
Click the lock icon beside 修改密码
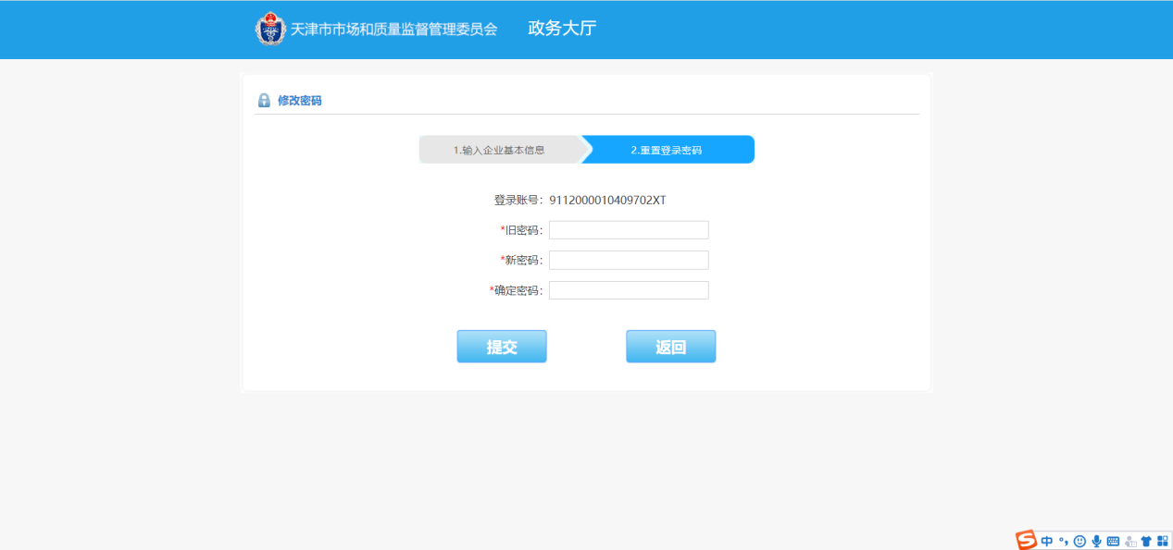pyautogui.click(x=264, y=101)
